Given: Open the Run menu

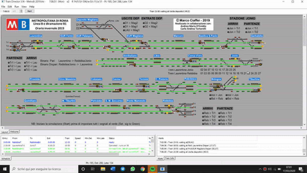Looking at the screenshot, I should coord(17,6).
